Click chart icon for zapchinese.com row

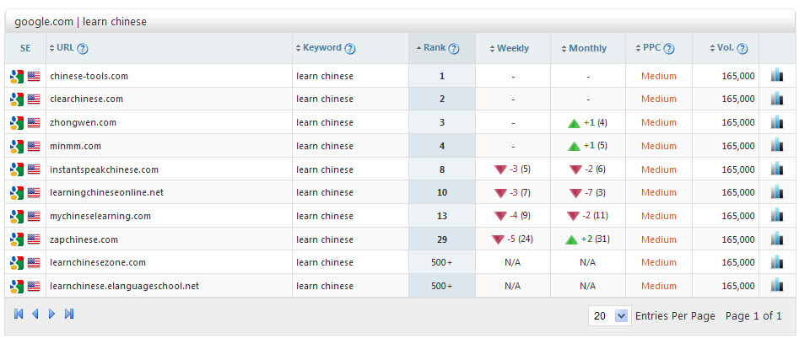(776, 239)
